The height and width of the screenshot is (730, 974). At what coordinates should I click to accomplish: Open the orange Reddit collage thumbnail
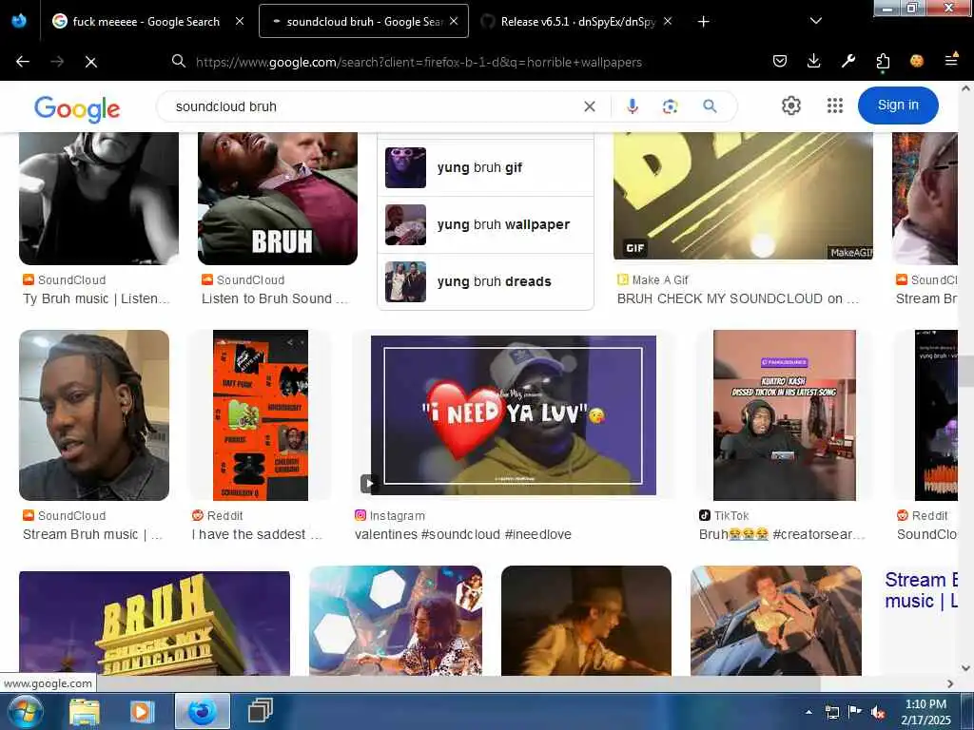click(x=261, y=415)
